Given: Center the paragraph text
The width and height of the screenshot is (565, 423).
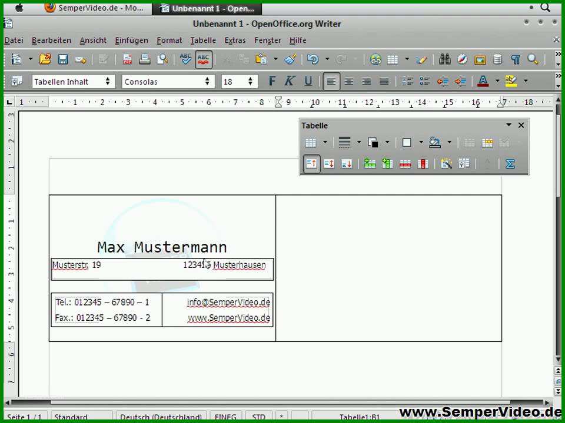Looking at the screenshot, I should pos(348,81).
